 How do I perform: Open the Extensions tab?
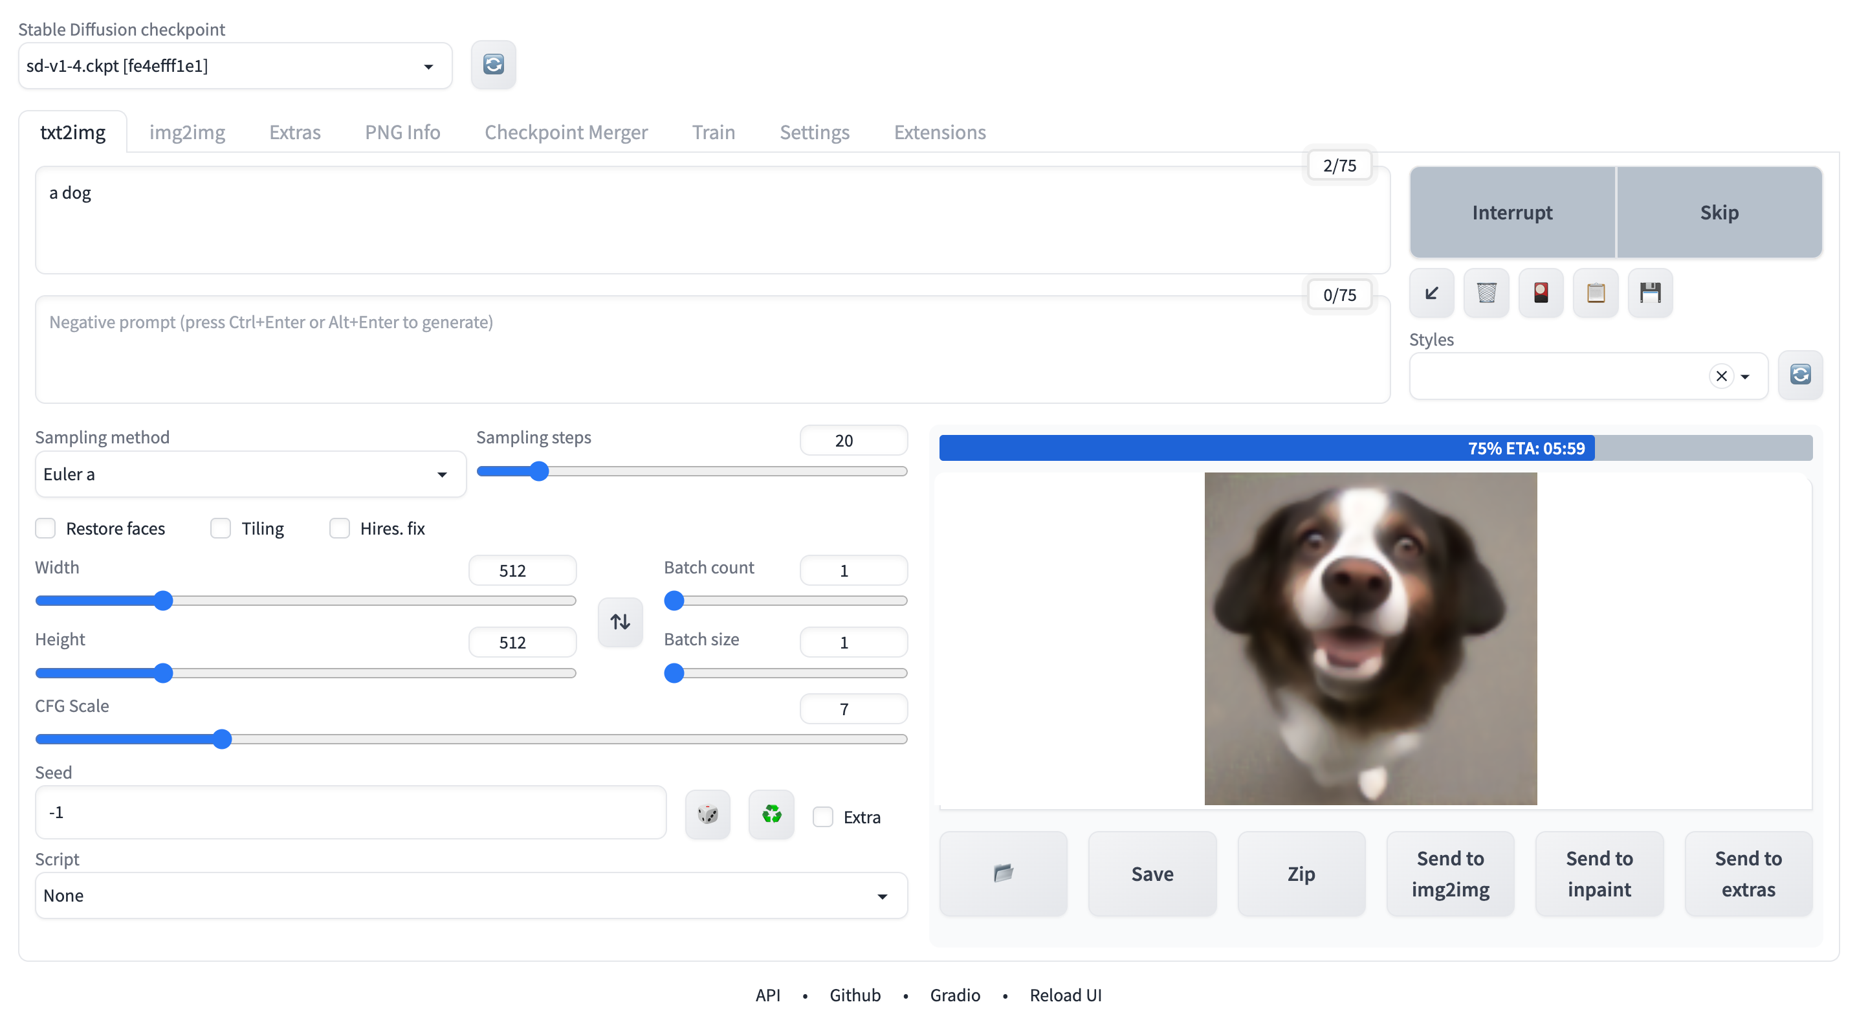point(939,132)
